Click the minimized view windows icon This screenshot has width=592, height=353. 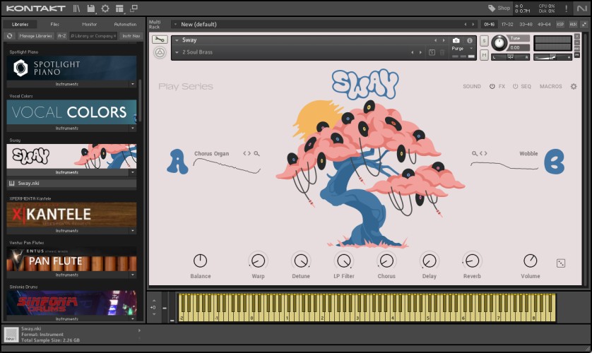point(134,8)
